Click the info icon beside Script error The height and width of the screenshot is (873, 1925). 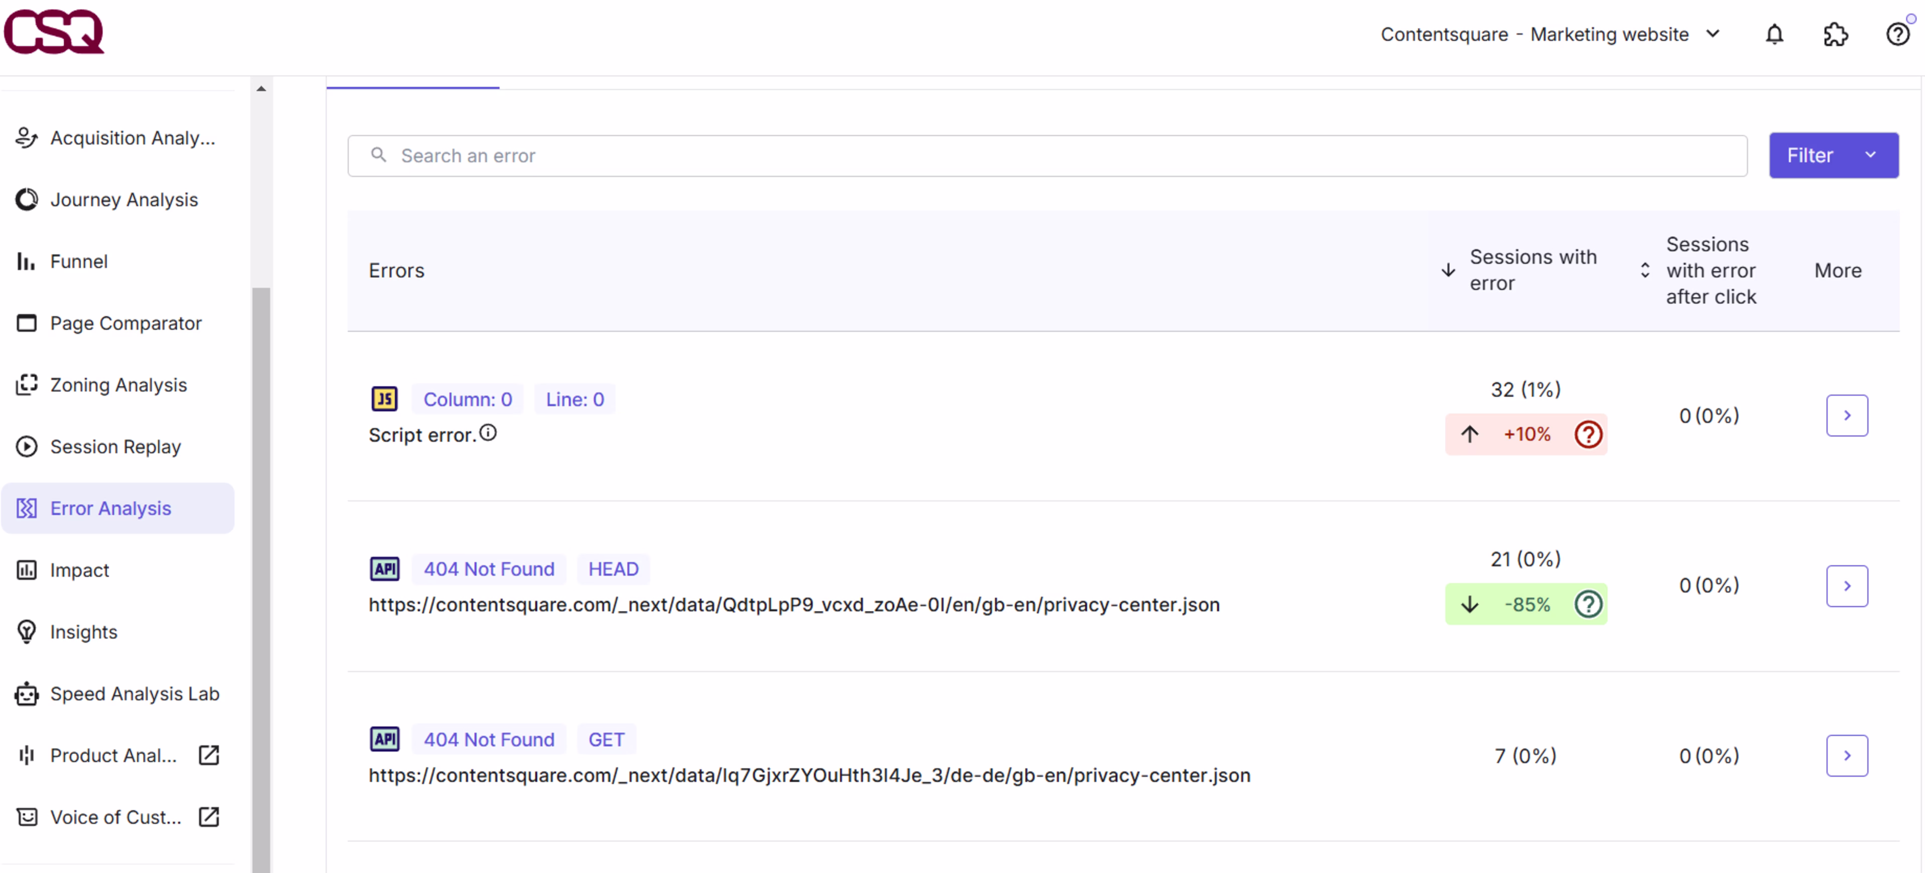[x=488, y=433]
